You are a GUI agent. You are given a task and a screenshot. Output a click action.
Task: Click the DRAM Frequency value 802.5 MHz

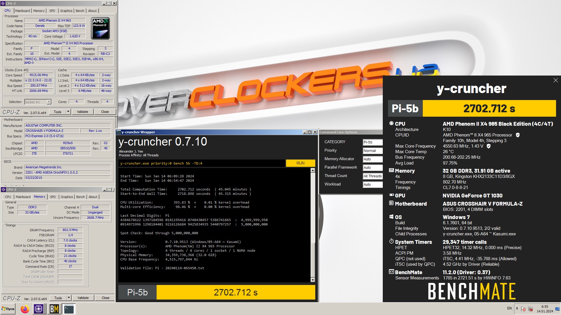tap(70, 230)
